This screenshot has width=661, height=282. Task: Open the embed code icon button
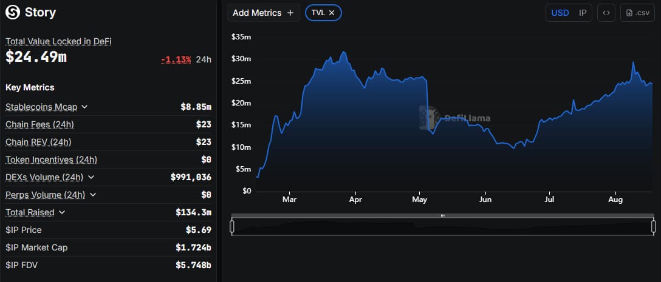point(605,13)
